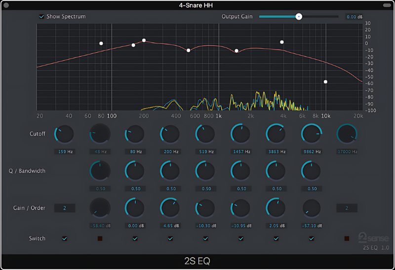The width and height of the screenshot is (395, 270).
Task: Enable the 48 Hz band switch
Action: pyautogui.click(x=100, y=238)
